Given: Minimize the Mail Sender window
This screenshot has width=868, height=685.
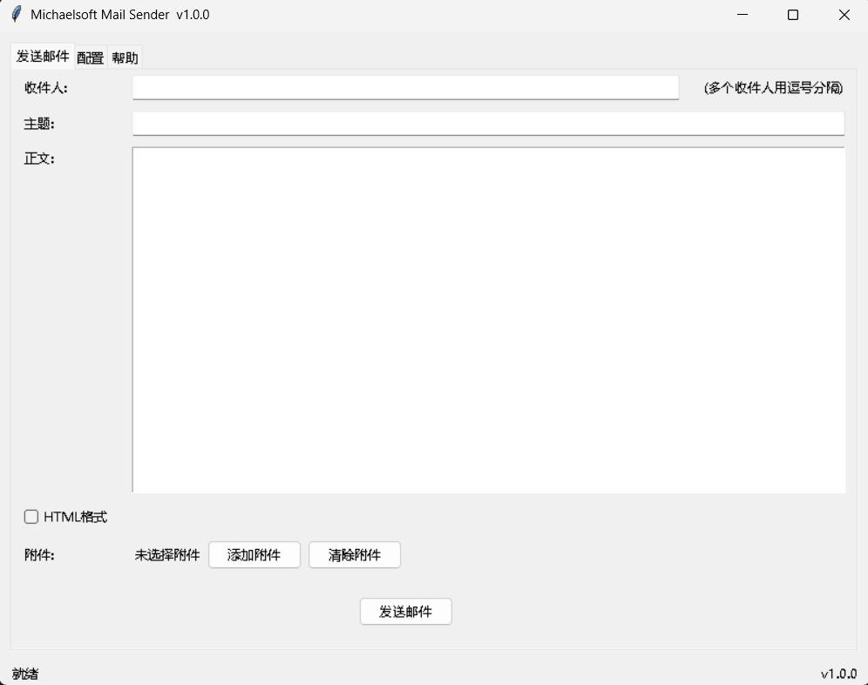Looking at the screenshot, I should coord(743,15).
